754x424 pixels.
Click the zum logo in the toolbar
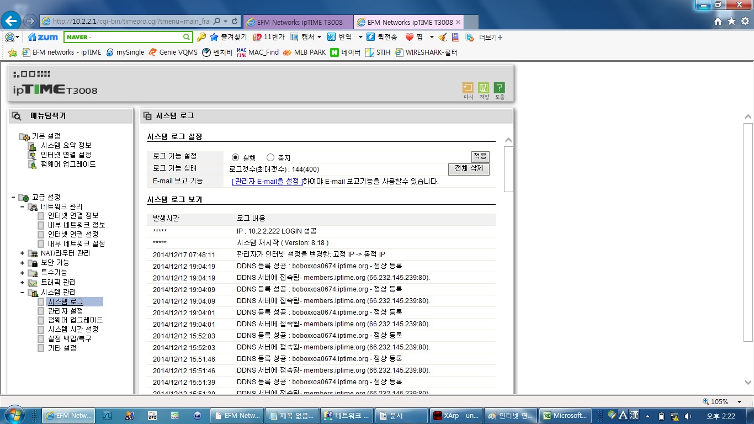click(x=43, y=37)
